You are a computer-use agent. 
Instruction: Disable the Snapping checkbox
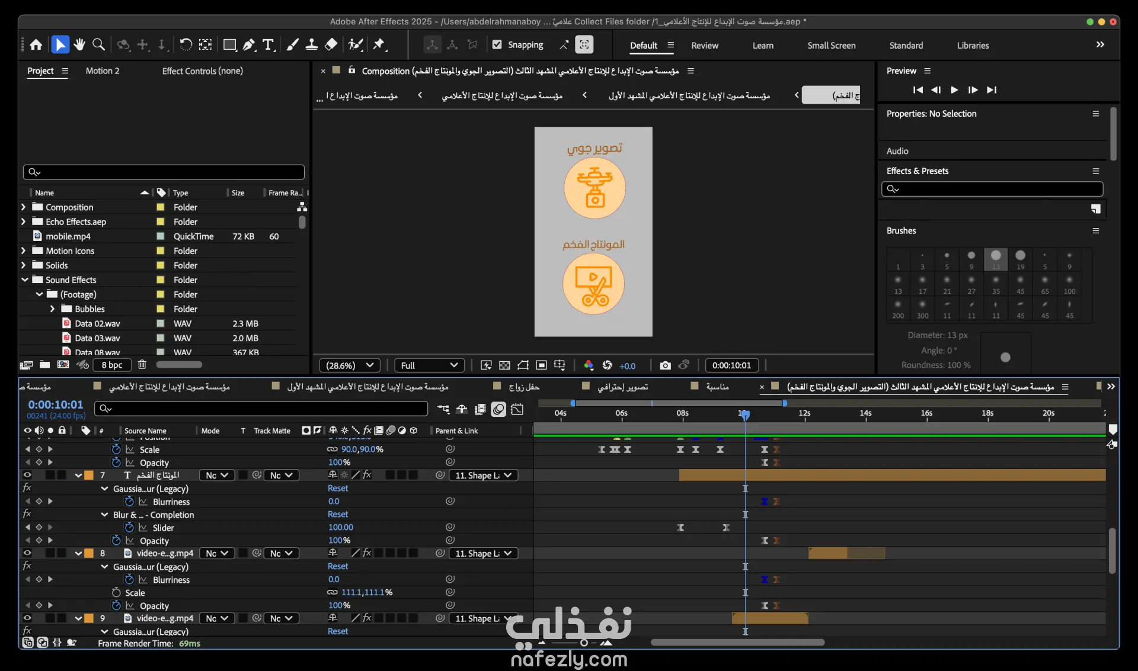coord(497,45)
